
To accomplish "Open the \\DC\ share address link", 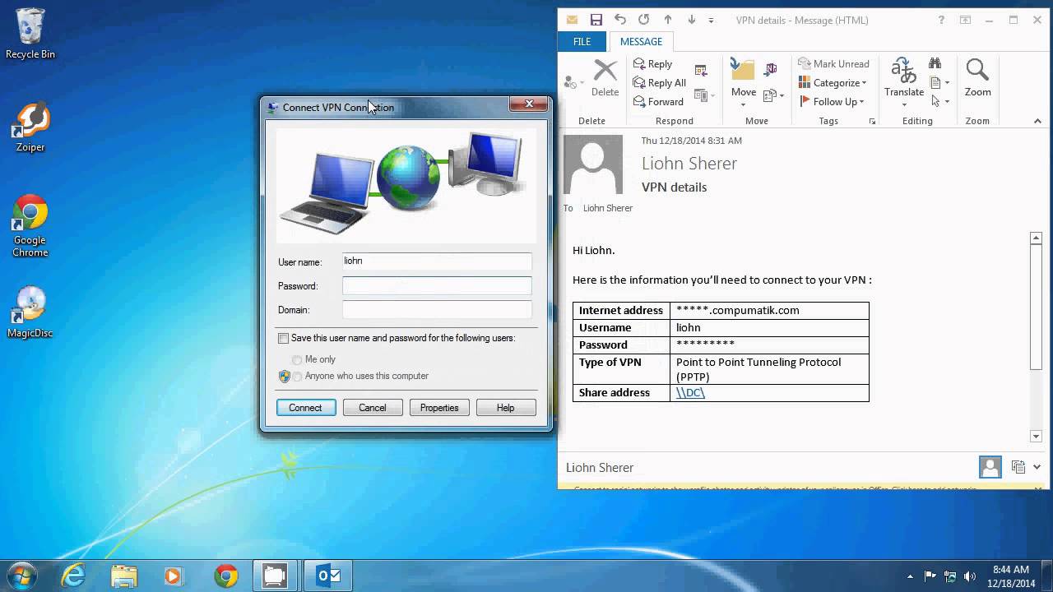I will pyautogui.click(x=690, y=392).
